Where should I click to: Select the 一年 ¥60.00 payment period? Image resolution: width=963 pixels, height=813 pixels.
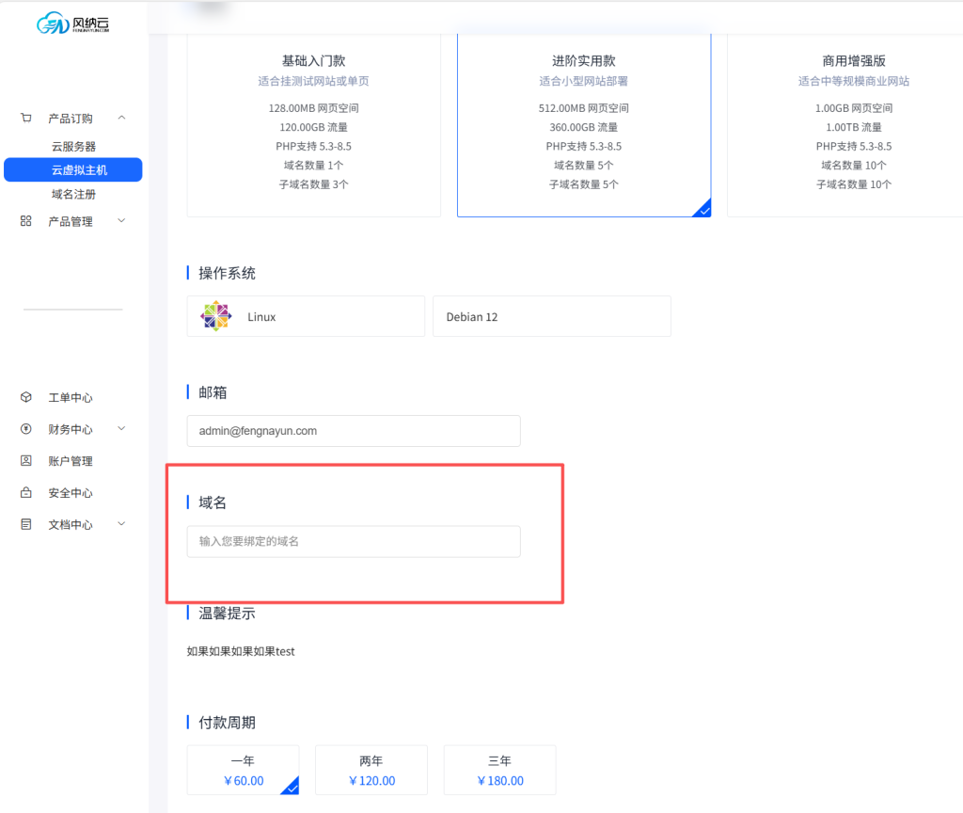coord(243,771)
